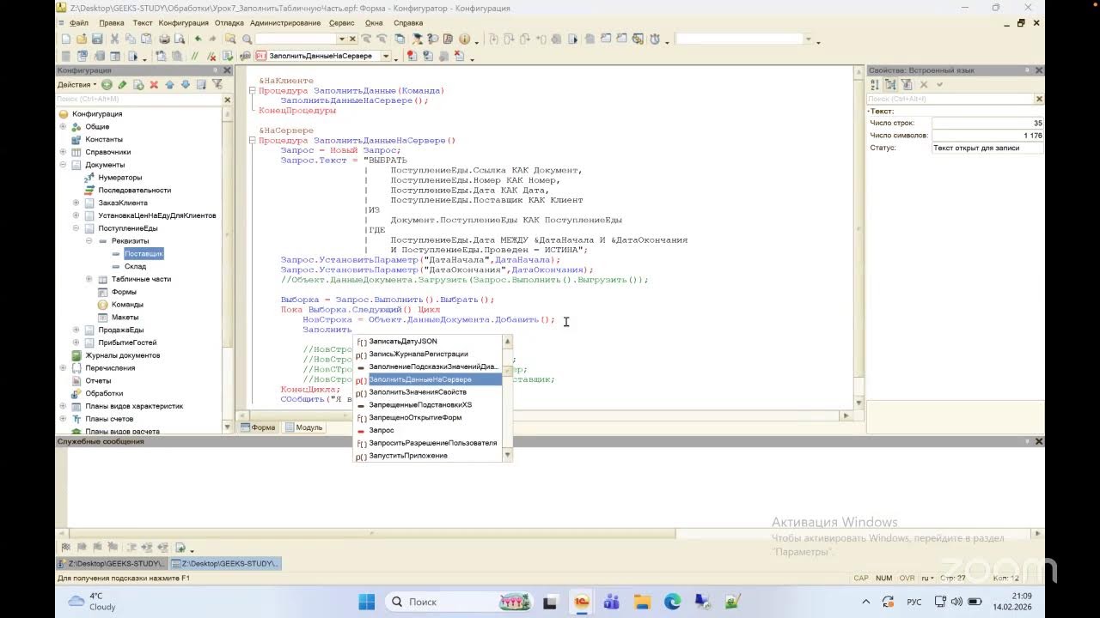1100x618 pixels.
Task: Collapse the ПоступлениеЕды node
Action: pyautogui.click(x=76, y=228)
